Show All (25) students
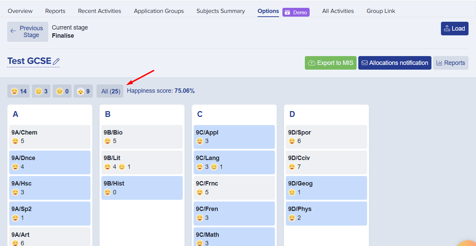The image size is (476, 246). (110, 91)
